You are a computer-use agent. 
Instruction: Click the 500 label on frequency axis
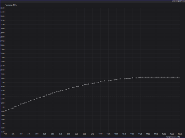pyautogui.click(x=2, y=132)
